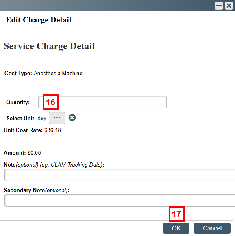
Task: Select the Amount value $0.00
Action: coord(34,153)
